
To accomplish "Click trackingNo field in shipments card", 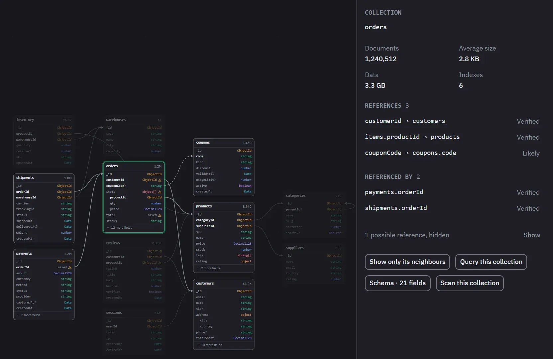I will coord(44,209).
